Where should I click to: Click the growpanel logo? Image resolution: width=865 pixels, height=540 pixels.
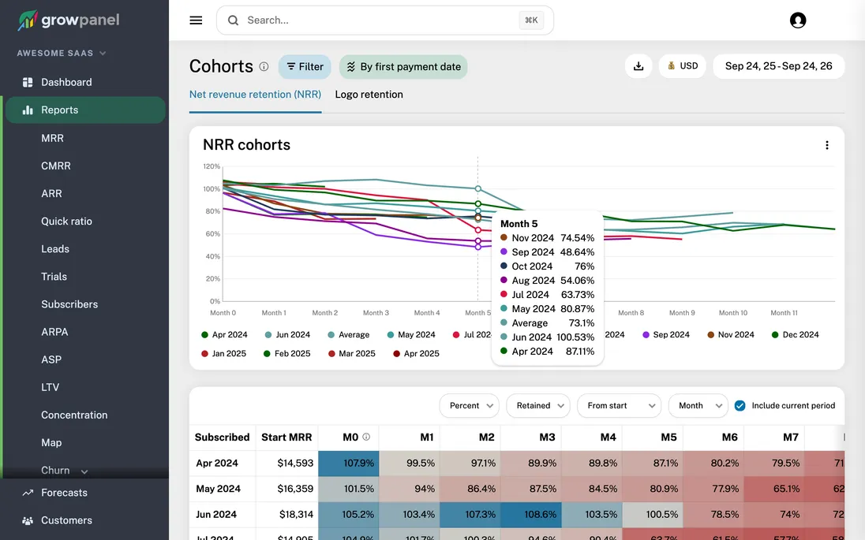point(69,20)
